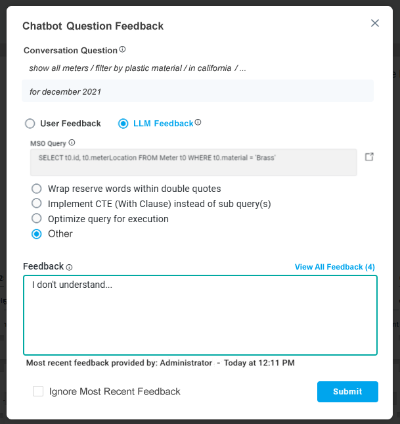This screenshot has width=400, height=424.
Task: Choose Wrap reserve words within double quotes
Action: [x=37, y=189]
